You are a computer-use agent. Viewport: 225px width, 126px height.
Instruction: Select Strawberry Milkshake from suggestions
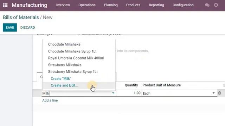tap(65, 65)
